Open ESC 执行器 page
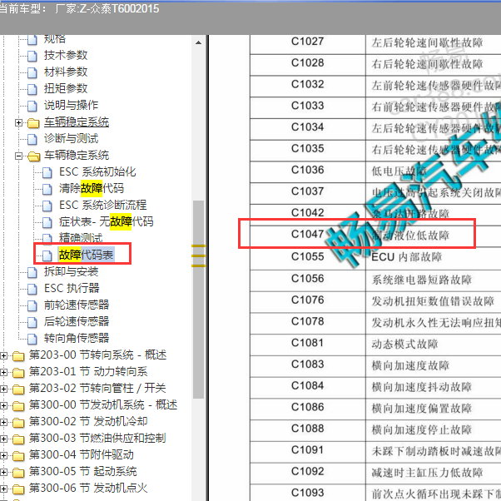 (72, 289)
